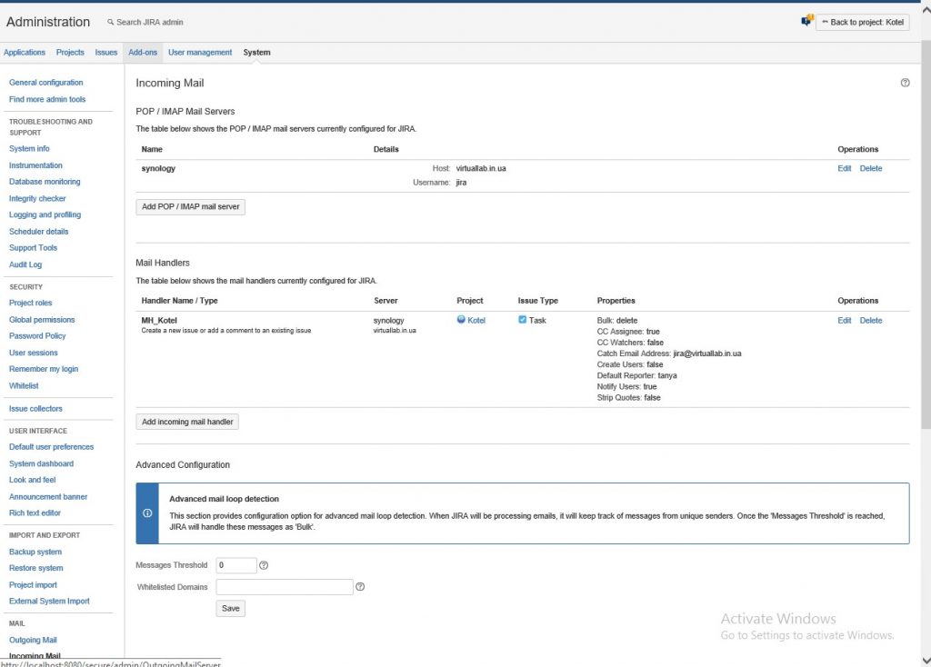The width and height of the screenshot is (931, 667).
Task: Open Database monitoring
Action: pos(45,182)
